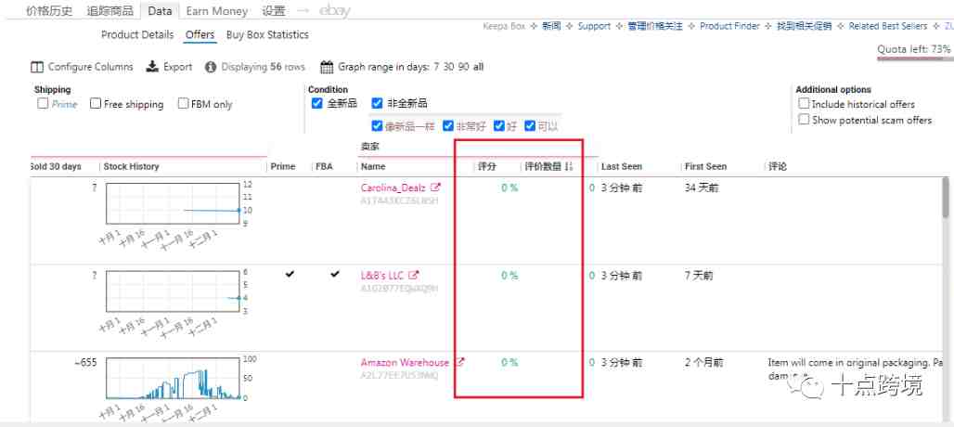Open L&B's LLC external link icon
Viewport: 954px width, 427px height.
[x=413, y=275]
